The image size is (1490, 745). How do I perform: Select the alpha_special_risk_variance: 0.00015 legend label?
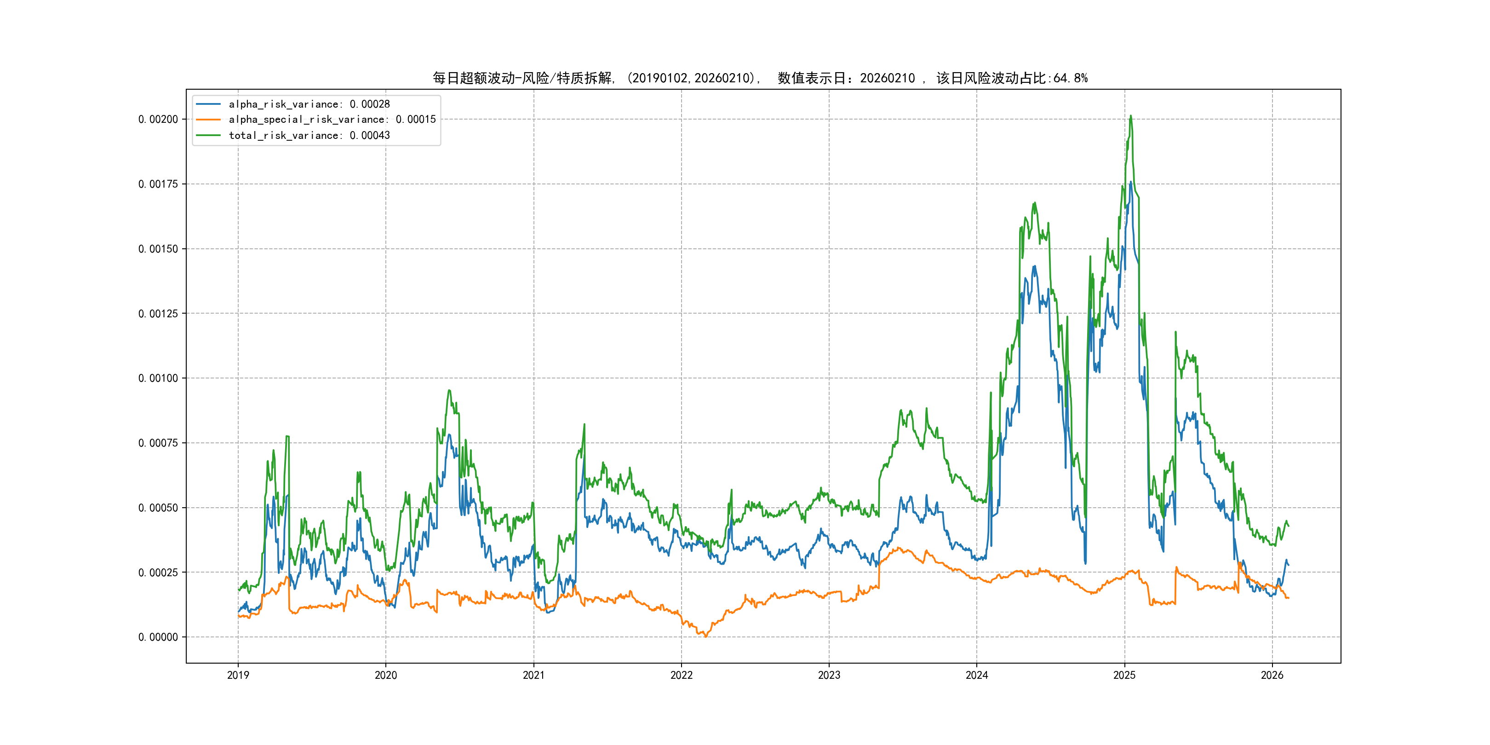coord(332,120)
